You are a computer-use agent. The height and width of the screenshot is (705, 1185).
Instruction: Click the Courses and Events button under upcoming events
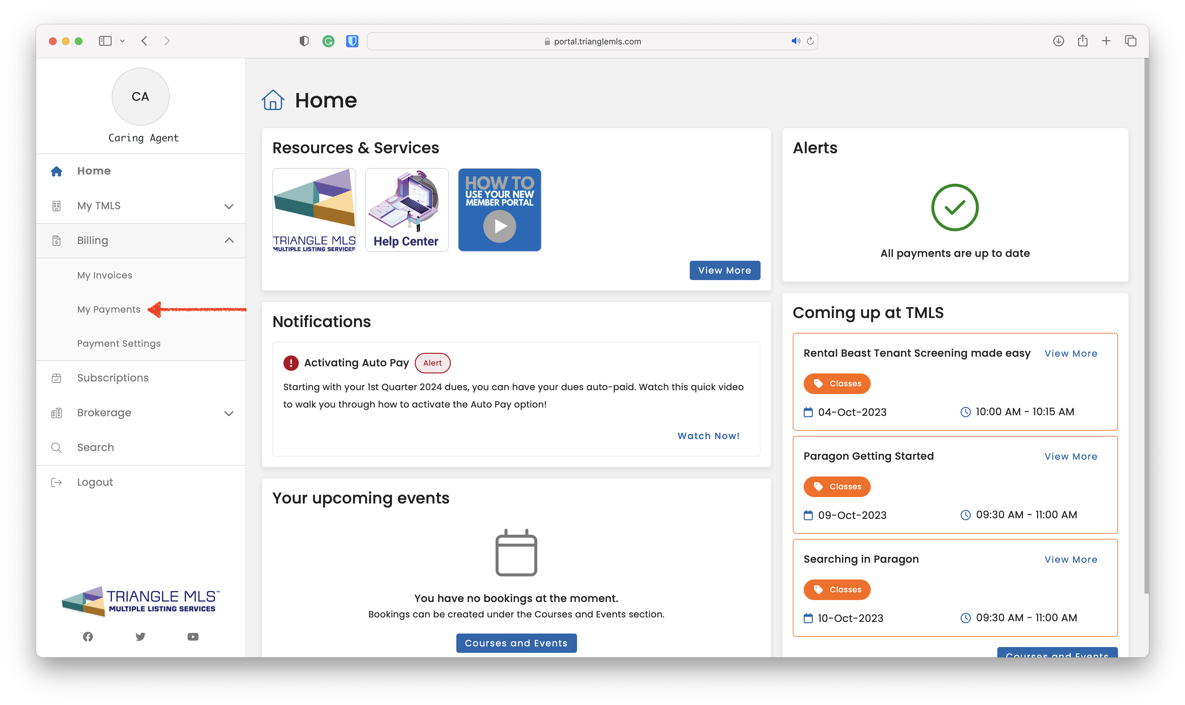tap(516, 643)
